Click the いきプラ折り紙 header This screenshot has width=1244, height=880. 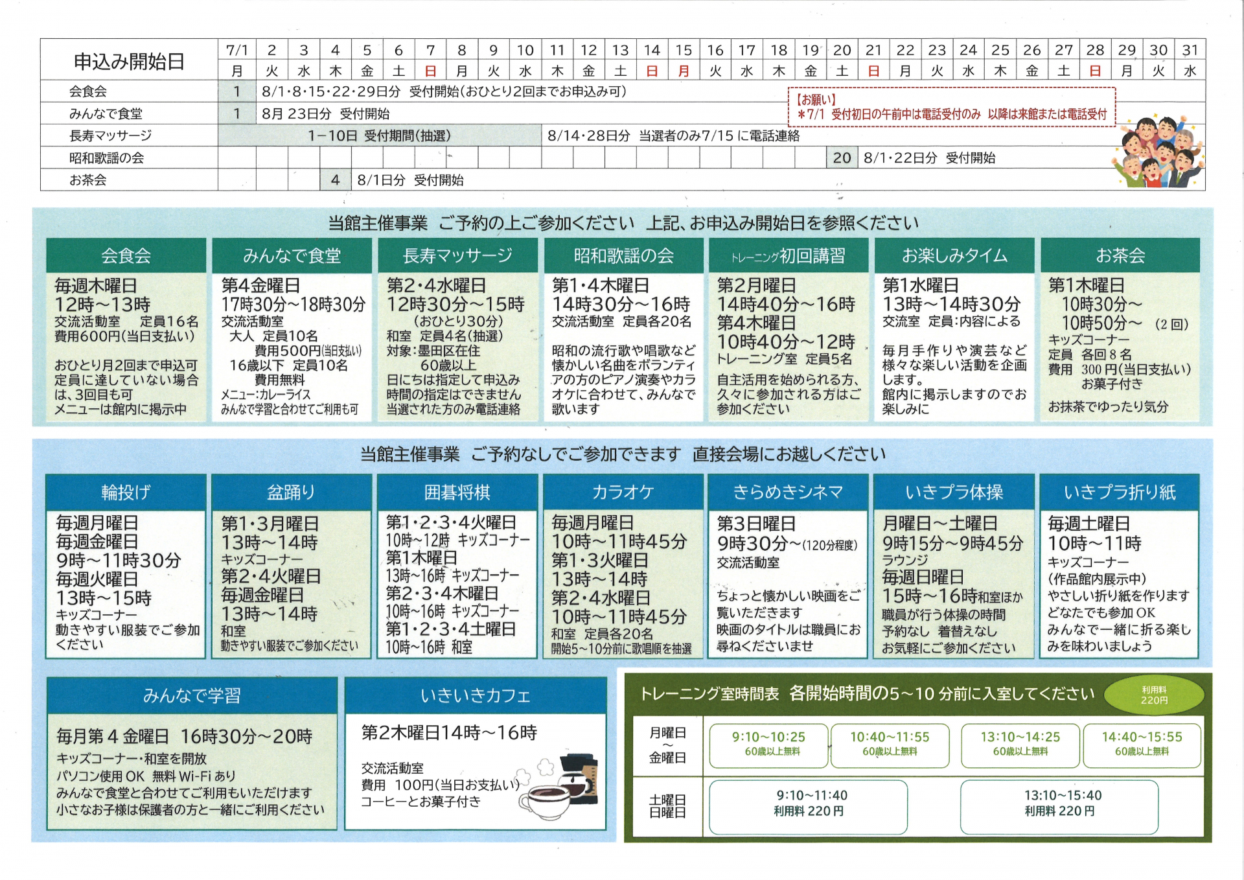tap(1119, 492)
